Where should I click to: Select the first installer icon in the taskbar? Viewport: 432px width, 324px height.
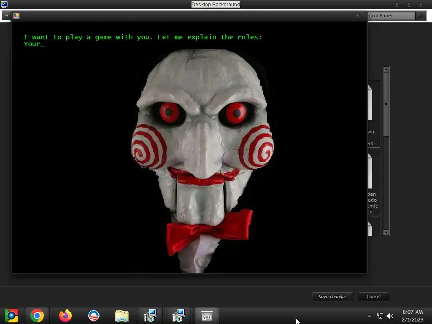(150, 316)
